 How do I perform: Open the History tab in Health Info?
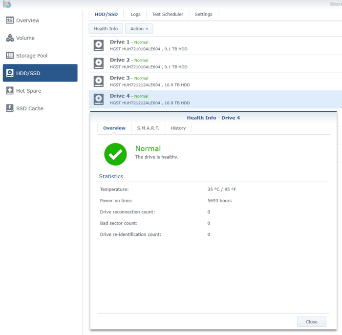pyautogui.click(x=178, y=128)
